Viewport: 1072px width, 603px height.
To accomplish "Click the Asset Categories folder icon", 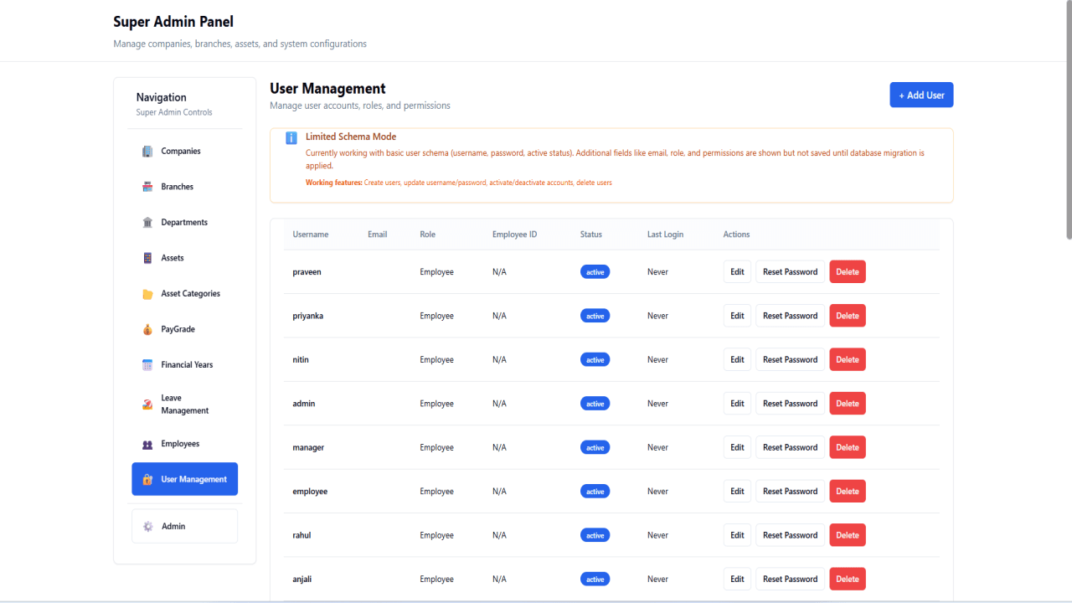I will (147, 294).
